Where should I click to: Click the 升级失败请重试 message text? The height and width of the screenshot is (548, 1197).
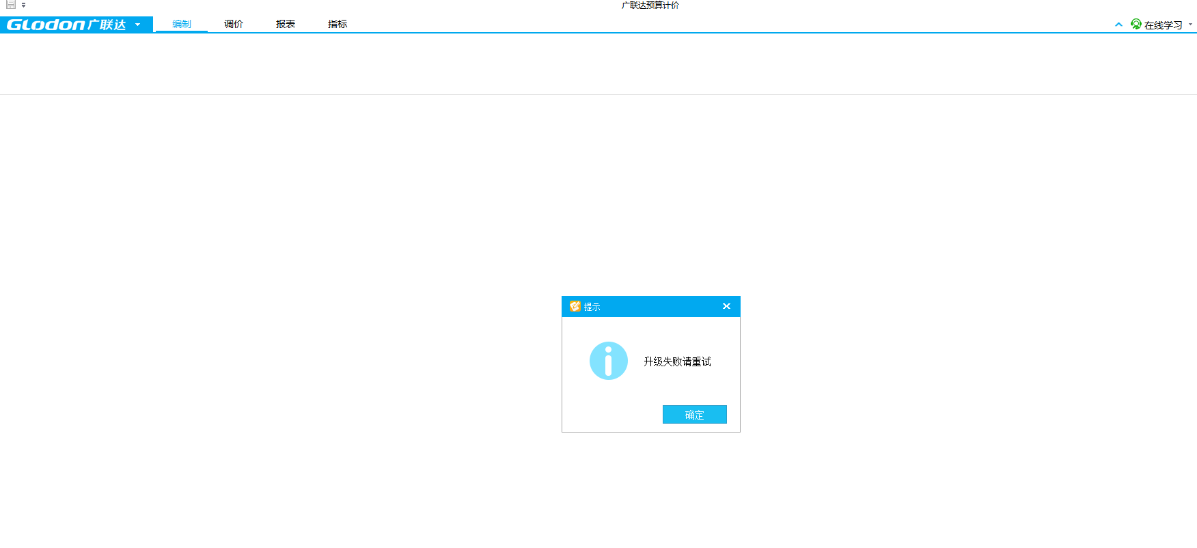677,361
